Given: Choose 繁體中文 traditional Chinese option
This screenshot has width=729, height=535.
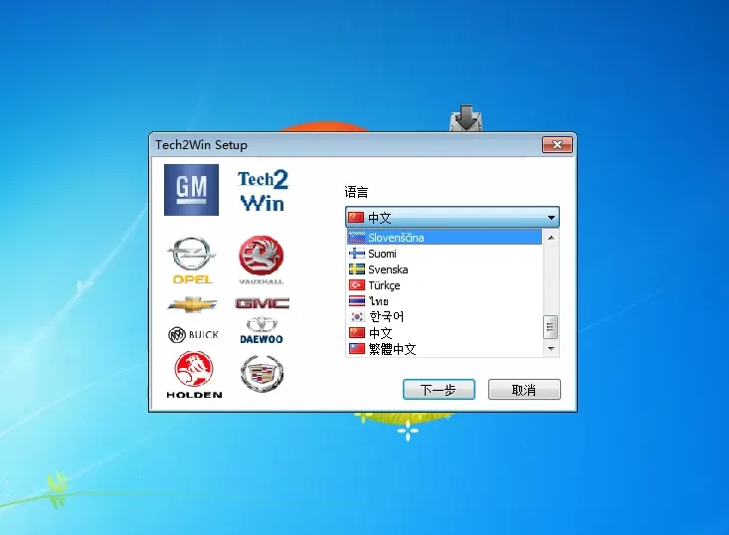Looking at the screenshot, I should coord(445,349).
